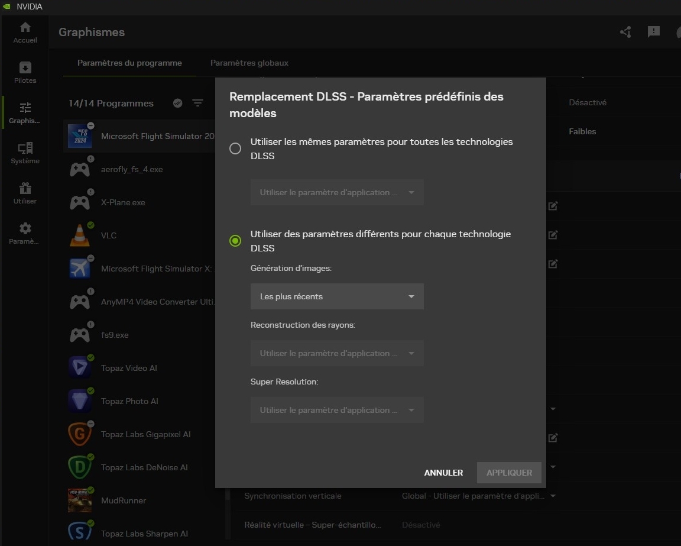
Task: Click the filter programs icon
Action: click(197, 103)
